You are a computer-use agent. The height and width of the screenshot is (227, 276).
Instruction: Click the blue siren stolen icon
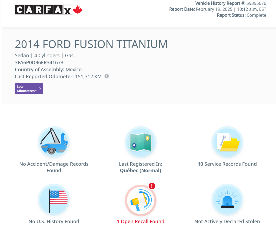pos(227,200)
